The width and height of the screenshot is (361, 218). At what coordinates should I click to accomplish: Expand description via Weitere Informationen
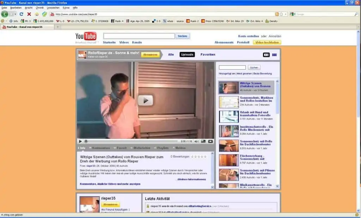[191, 179]
